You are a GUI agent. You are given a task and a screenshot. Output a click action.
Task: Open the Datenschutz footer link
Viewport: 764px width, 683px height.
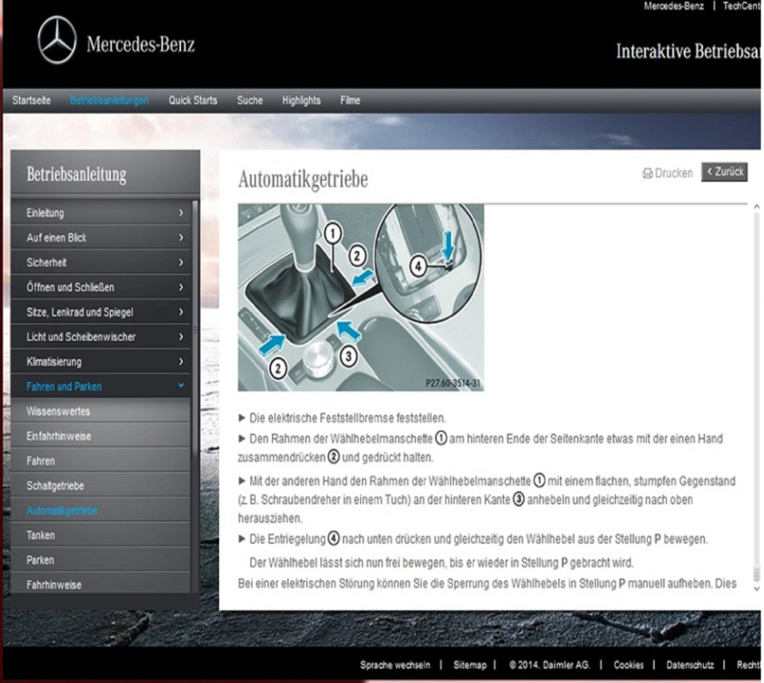pyautogui.click(x=690, y=665)
